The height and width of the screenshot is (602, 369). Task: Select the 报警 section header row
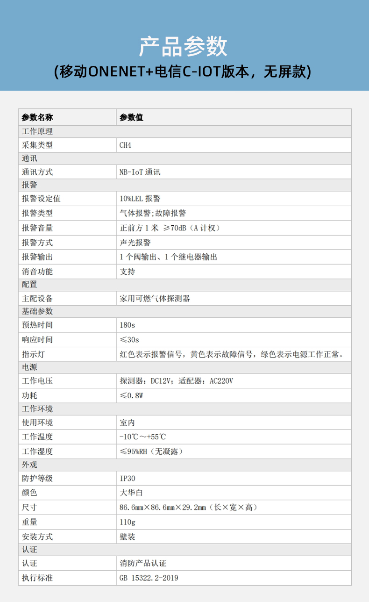(185, 185)
